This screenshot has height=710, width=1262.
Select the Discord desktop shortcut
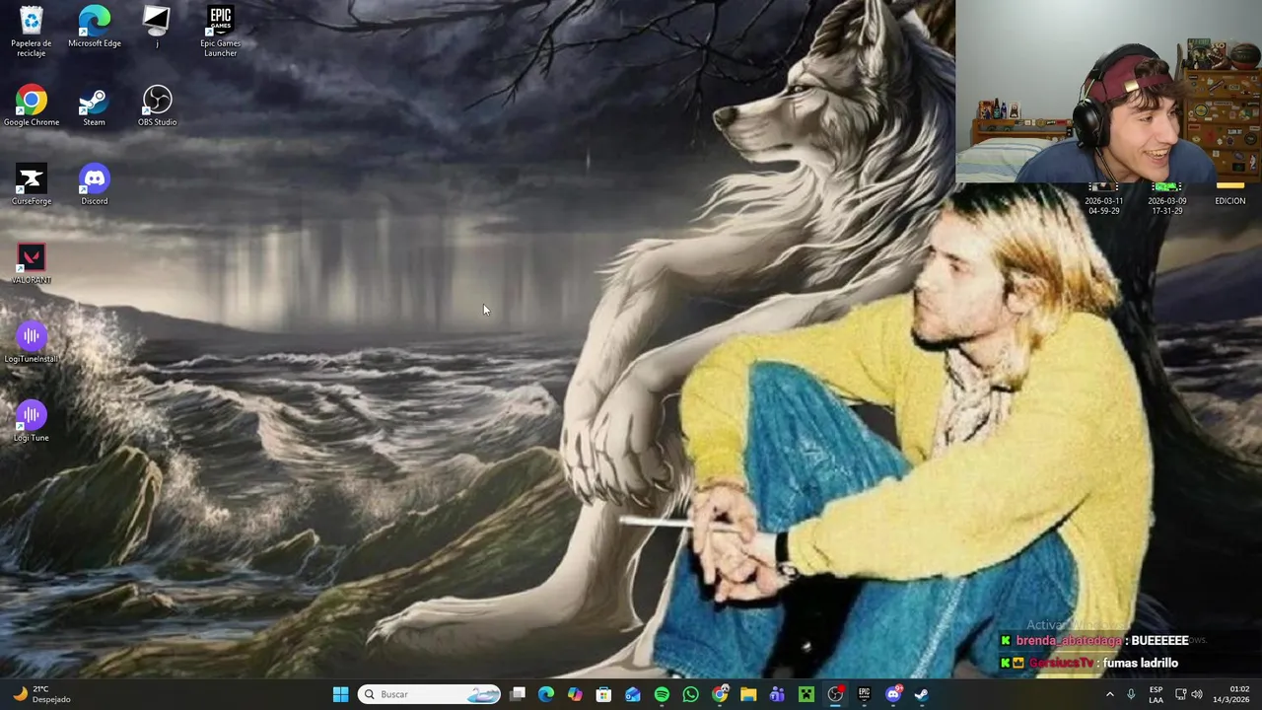pyautogui.click(x=95, y=185)
